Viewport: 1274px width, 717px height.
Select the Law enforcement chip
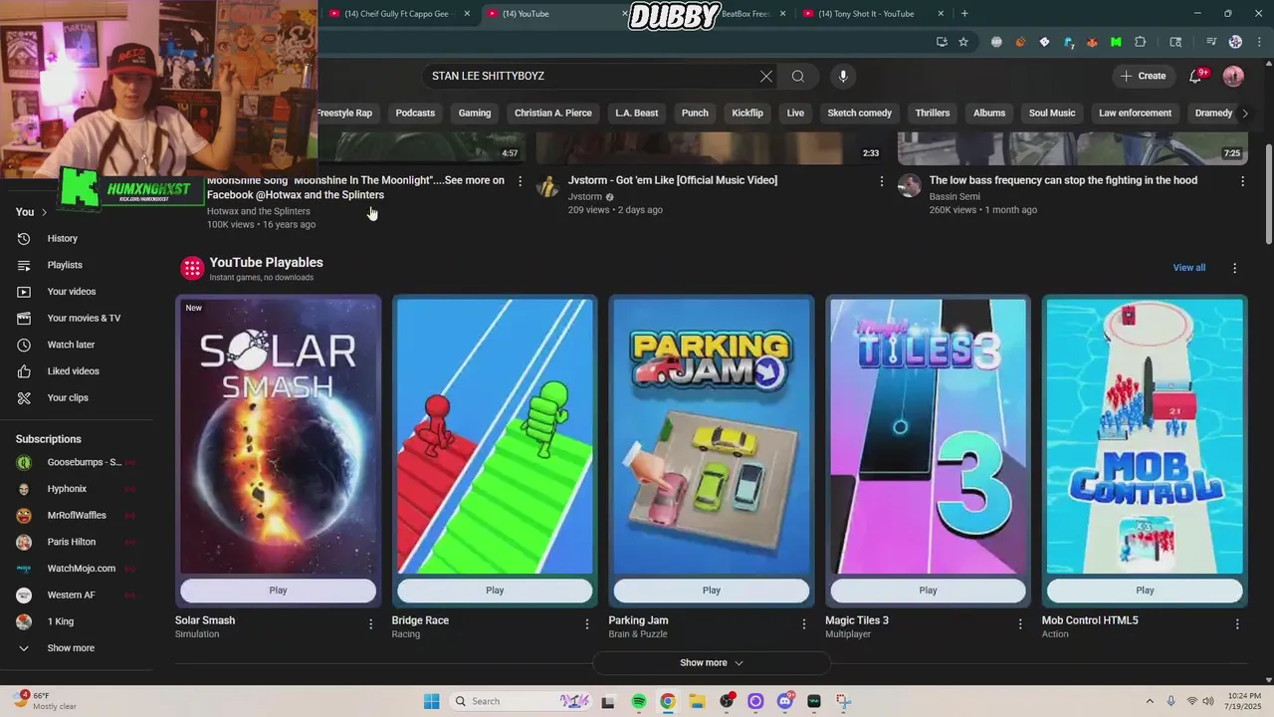point(1135,113)
